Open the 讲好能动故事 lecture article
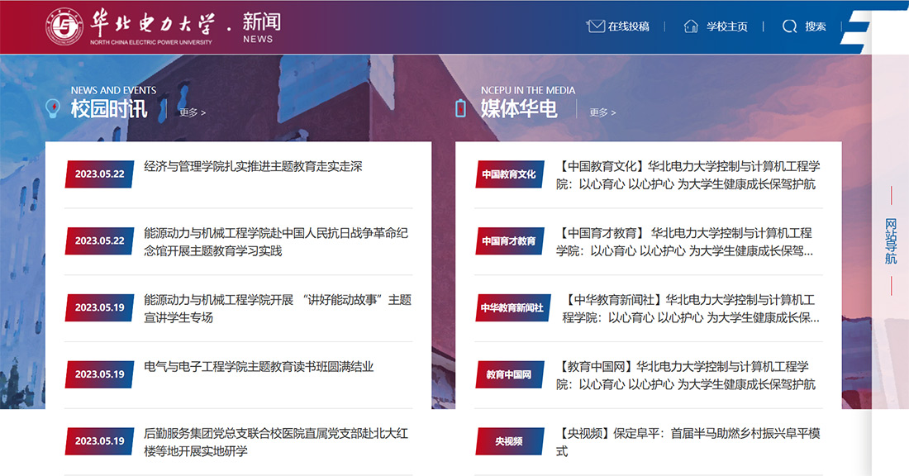Image resolution: width=909 pixels, height=476 pixels. [x=277, y=308]
